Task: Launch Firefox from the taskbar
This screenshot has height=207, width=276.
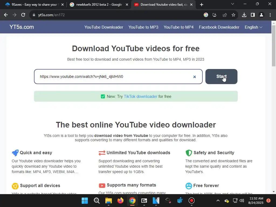Action: pyautogui.click(x=120, y=201)
